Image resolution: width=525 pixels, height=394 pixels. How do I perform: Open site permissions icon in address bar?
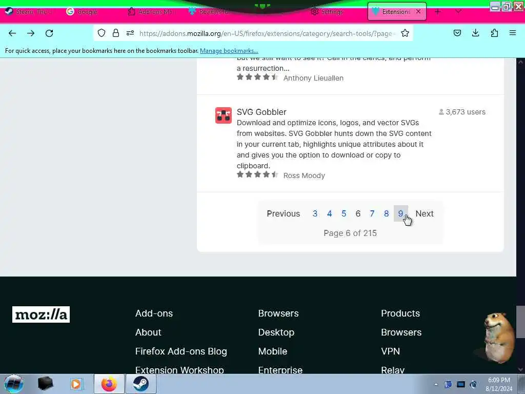pos(130,33)
